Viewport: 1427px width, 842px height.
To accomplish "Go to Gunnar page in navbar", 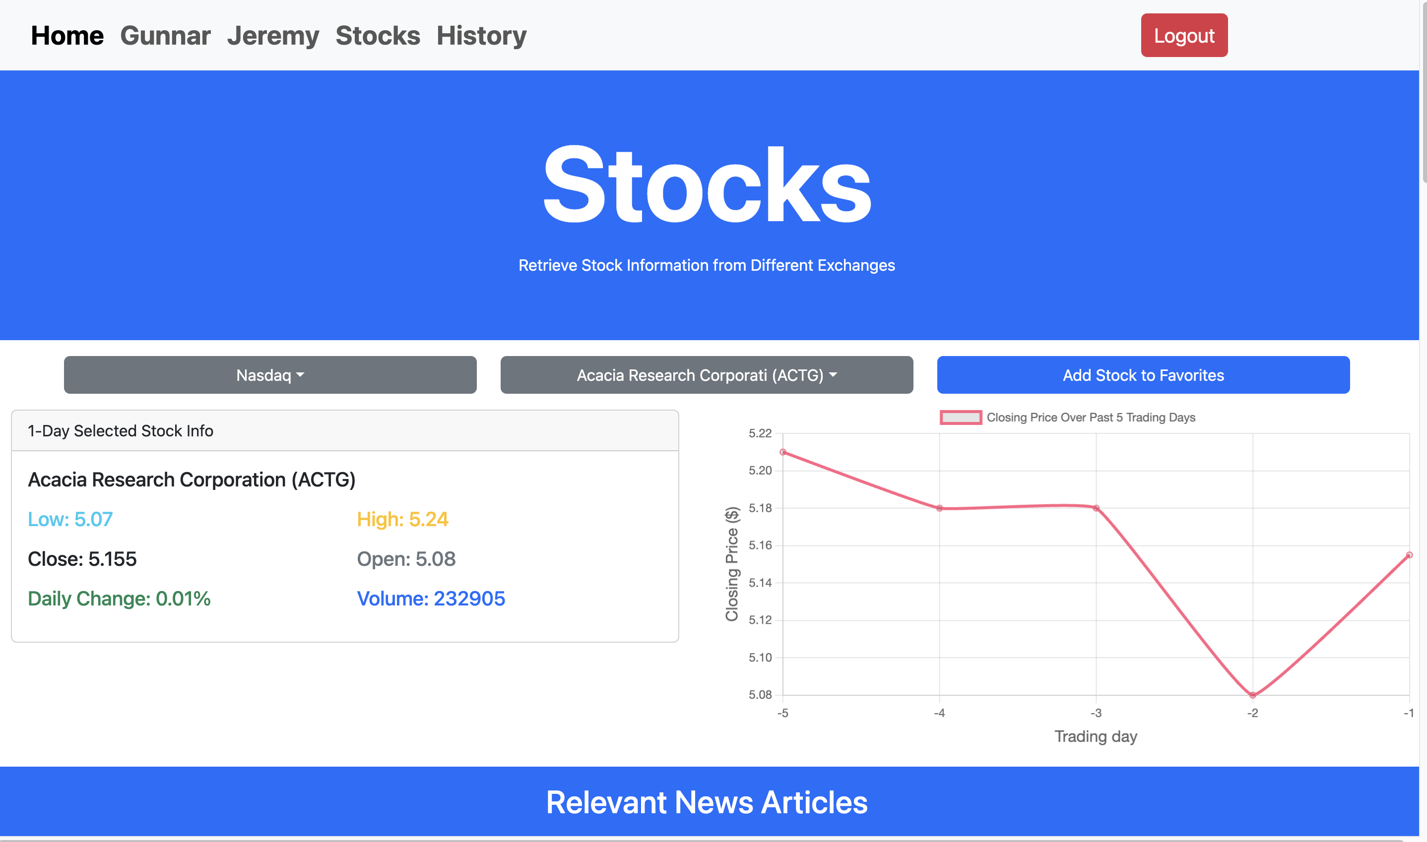I will (165, 36).
